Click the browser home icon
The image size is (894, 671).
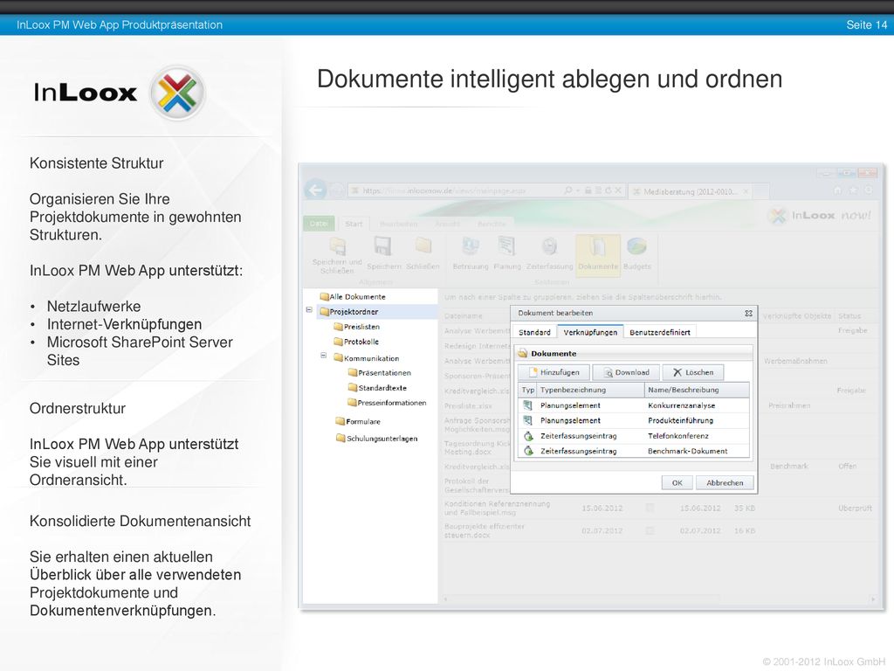click(x=837, y=190)
